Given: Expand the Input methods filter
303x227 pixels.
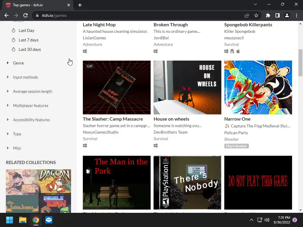Looking at the screenshot, I should click(x=25, y=77).
